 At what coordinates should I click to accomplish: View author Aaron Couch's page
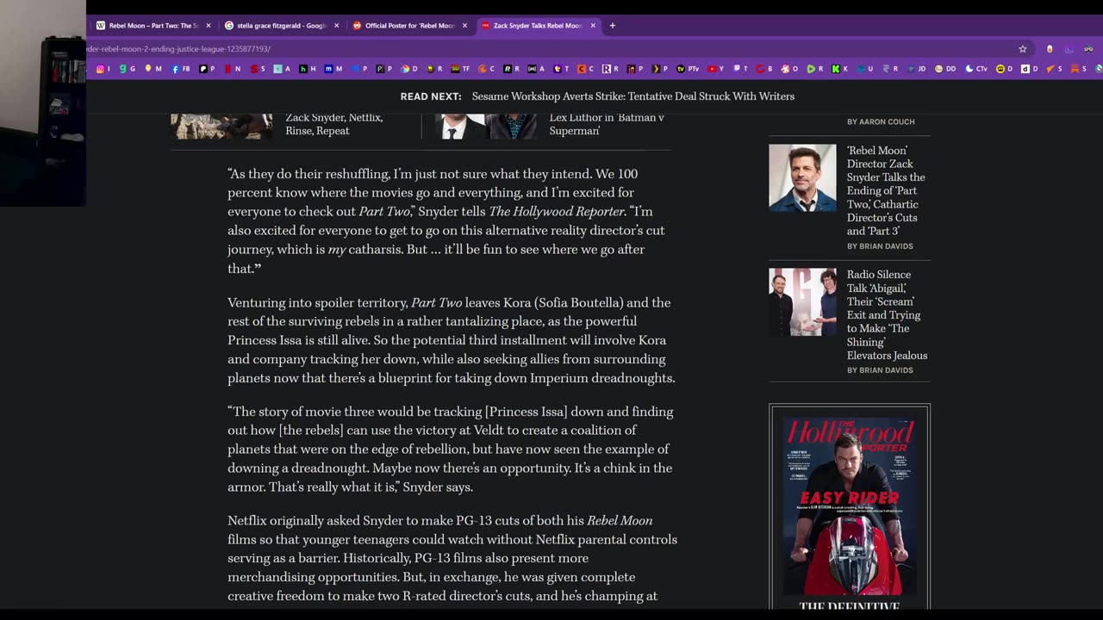[x=881, y=122]
